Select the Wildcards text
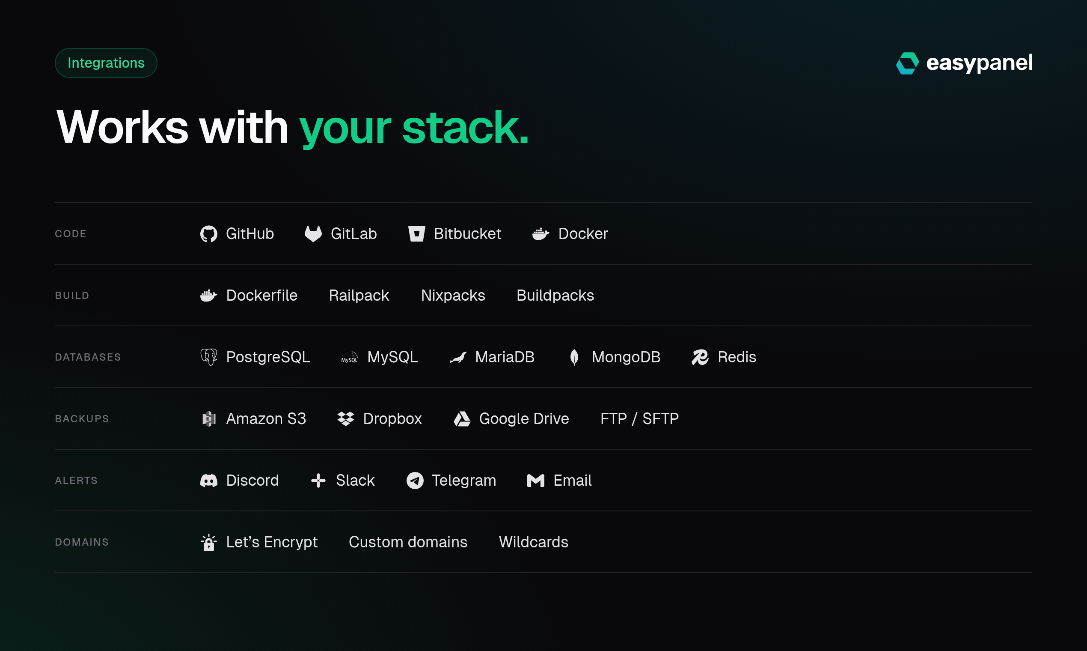1087x651 pixels. pyautogui.click(x=533, y=542)
